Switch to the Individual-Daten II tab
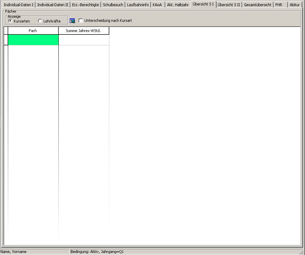Image resolution: width=305 pixels, height=255 pixels. (x=53, y=5)
